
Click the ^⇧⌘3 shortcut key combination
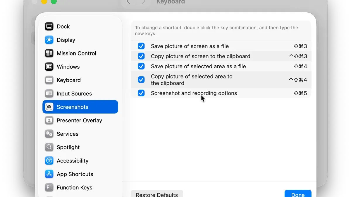[x=298, y=56]
